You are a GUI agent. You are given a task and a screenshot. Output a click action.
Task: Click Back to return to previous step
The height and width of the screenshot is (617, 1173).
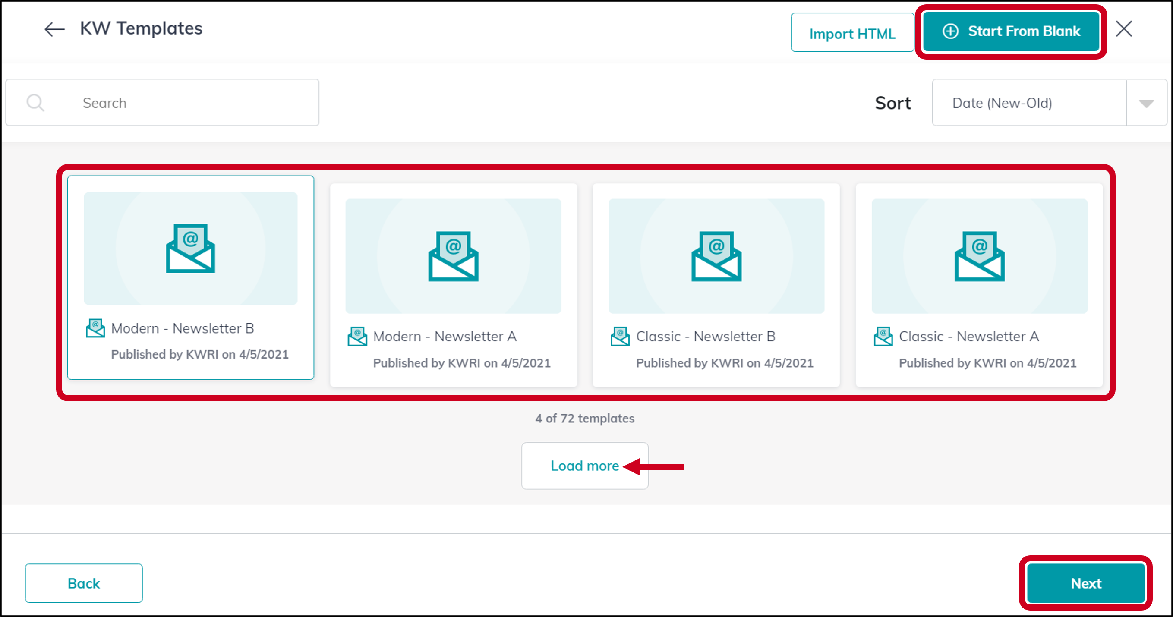click(84, 583)
